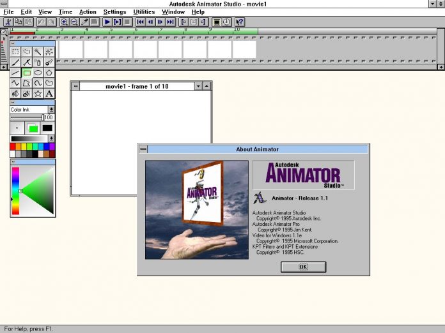Click the context help arrow icon

click(x=240, y=22)
